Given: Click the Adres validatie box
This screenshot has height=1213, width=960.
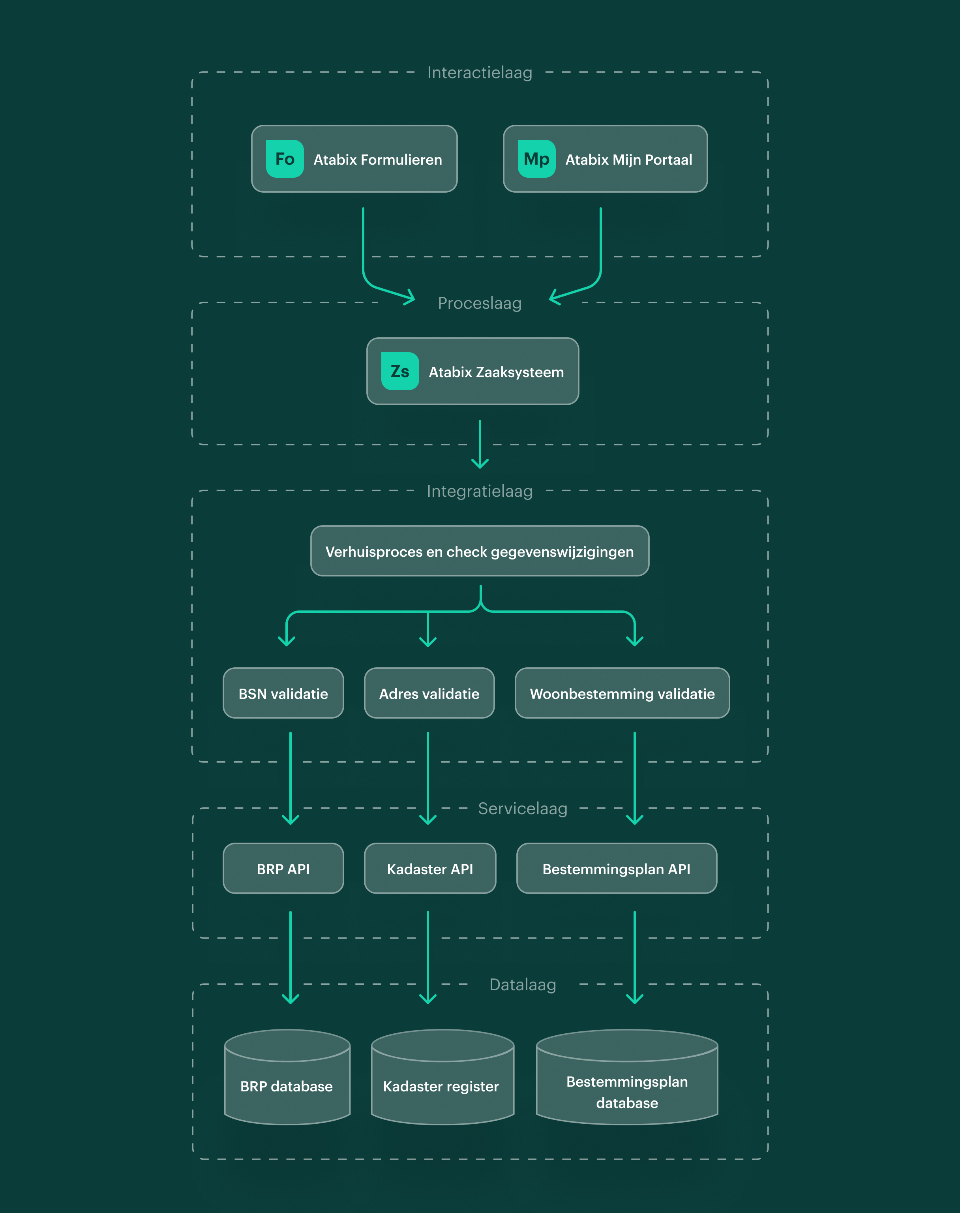Looking at the screenshot, I should (x=429, y=694).
